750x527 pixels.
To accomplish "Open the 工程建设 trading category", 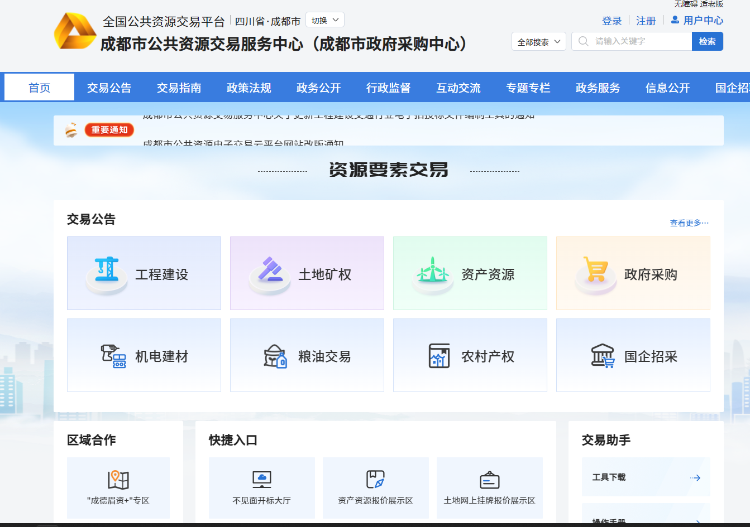I will (x=144, y=273).
